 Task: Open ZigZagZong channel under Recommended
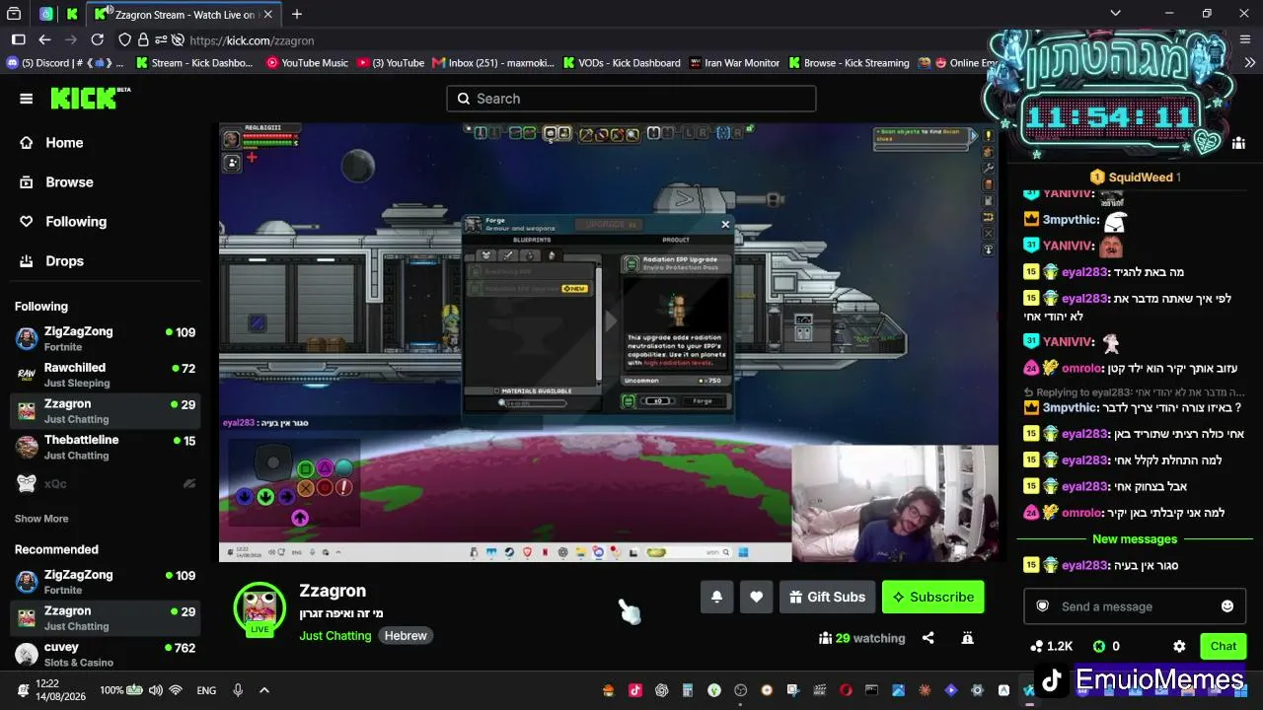[106, 582]
